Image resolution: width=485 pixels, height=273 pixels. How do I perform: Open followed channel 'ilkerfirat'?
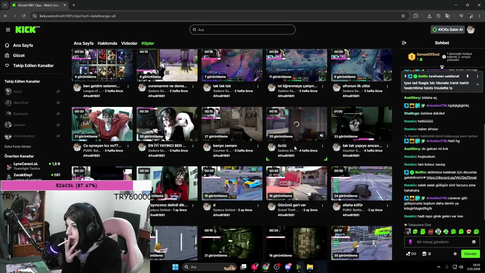click(x=21, y=102)
